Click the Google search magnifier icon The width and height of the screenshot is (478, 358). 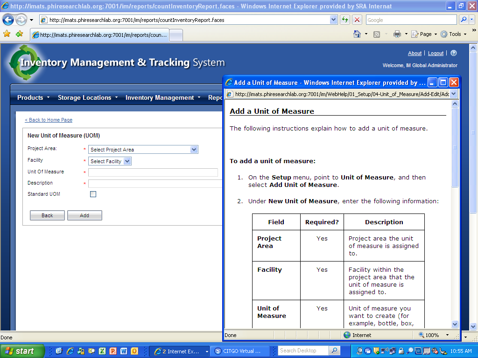pos(464,20)
